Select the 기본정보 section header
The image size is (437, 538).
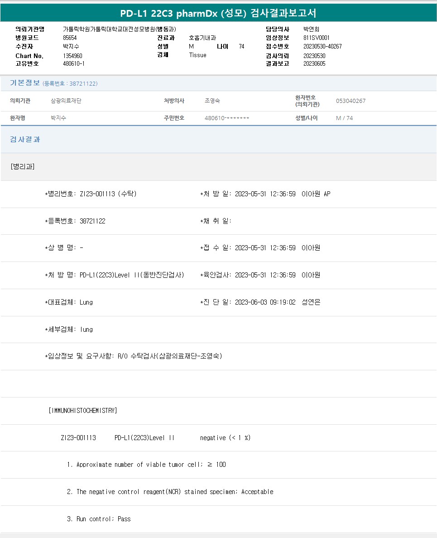[x=25, y=83]
